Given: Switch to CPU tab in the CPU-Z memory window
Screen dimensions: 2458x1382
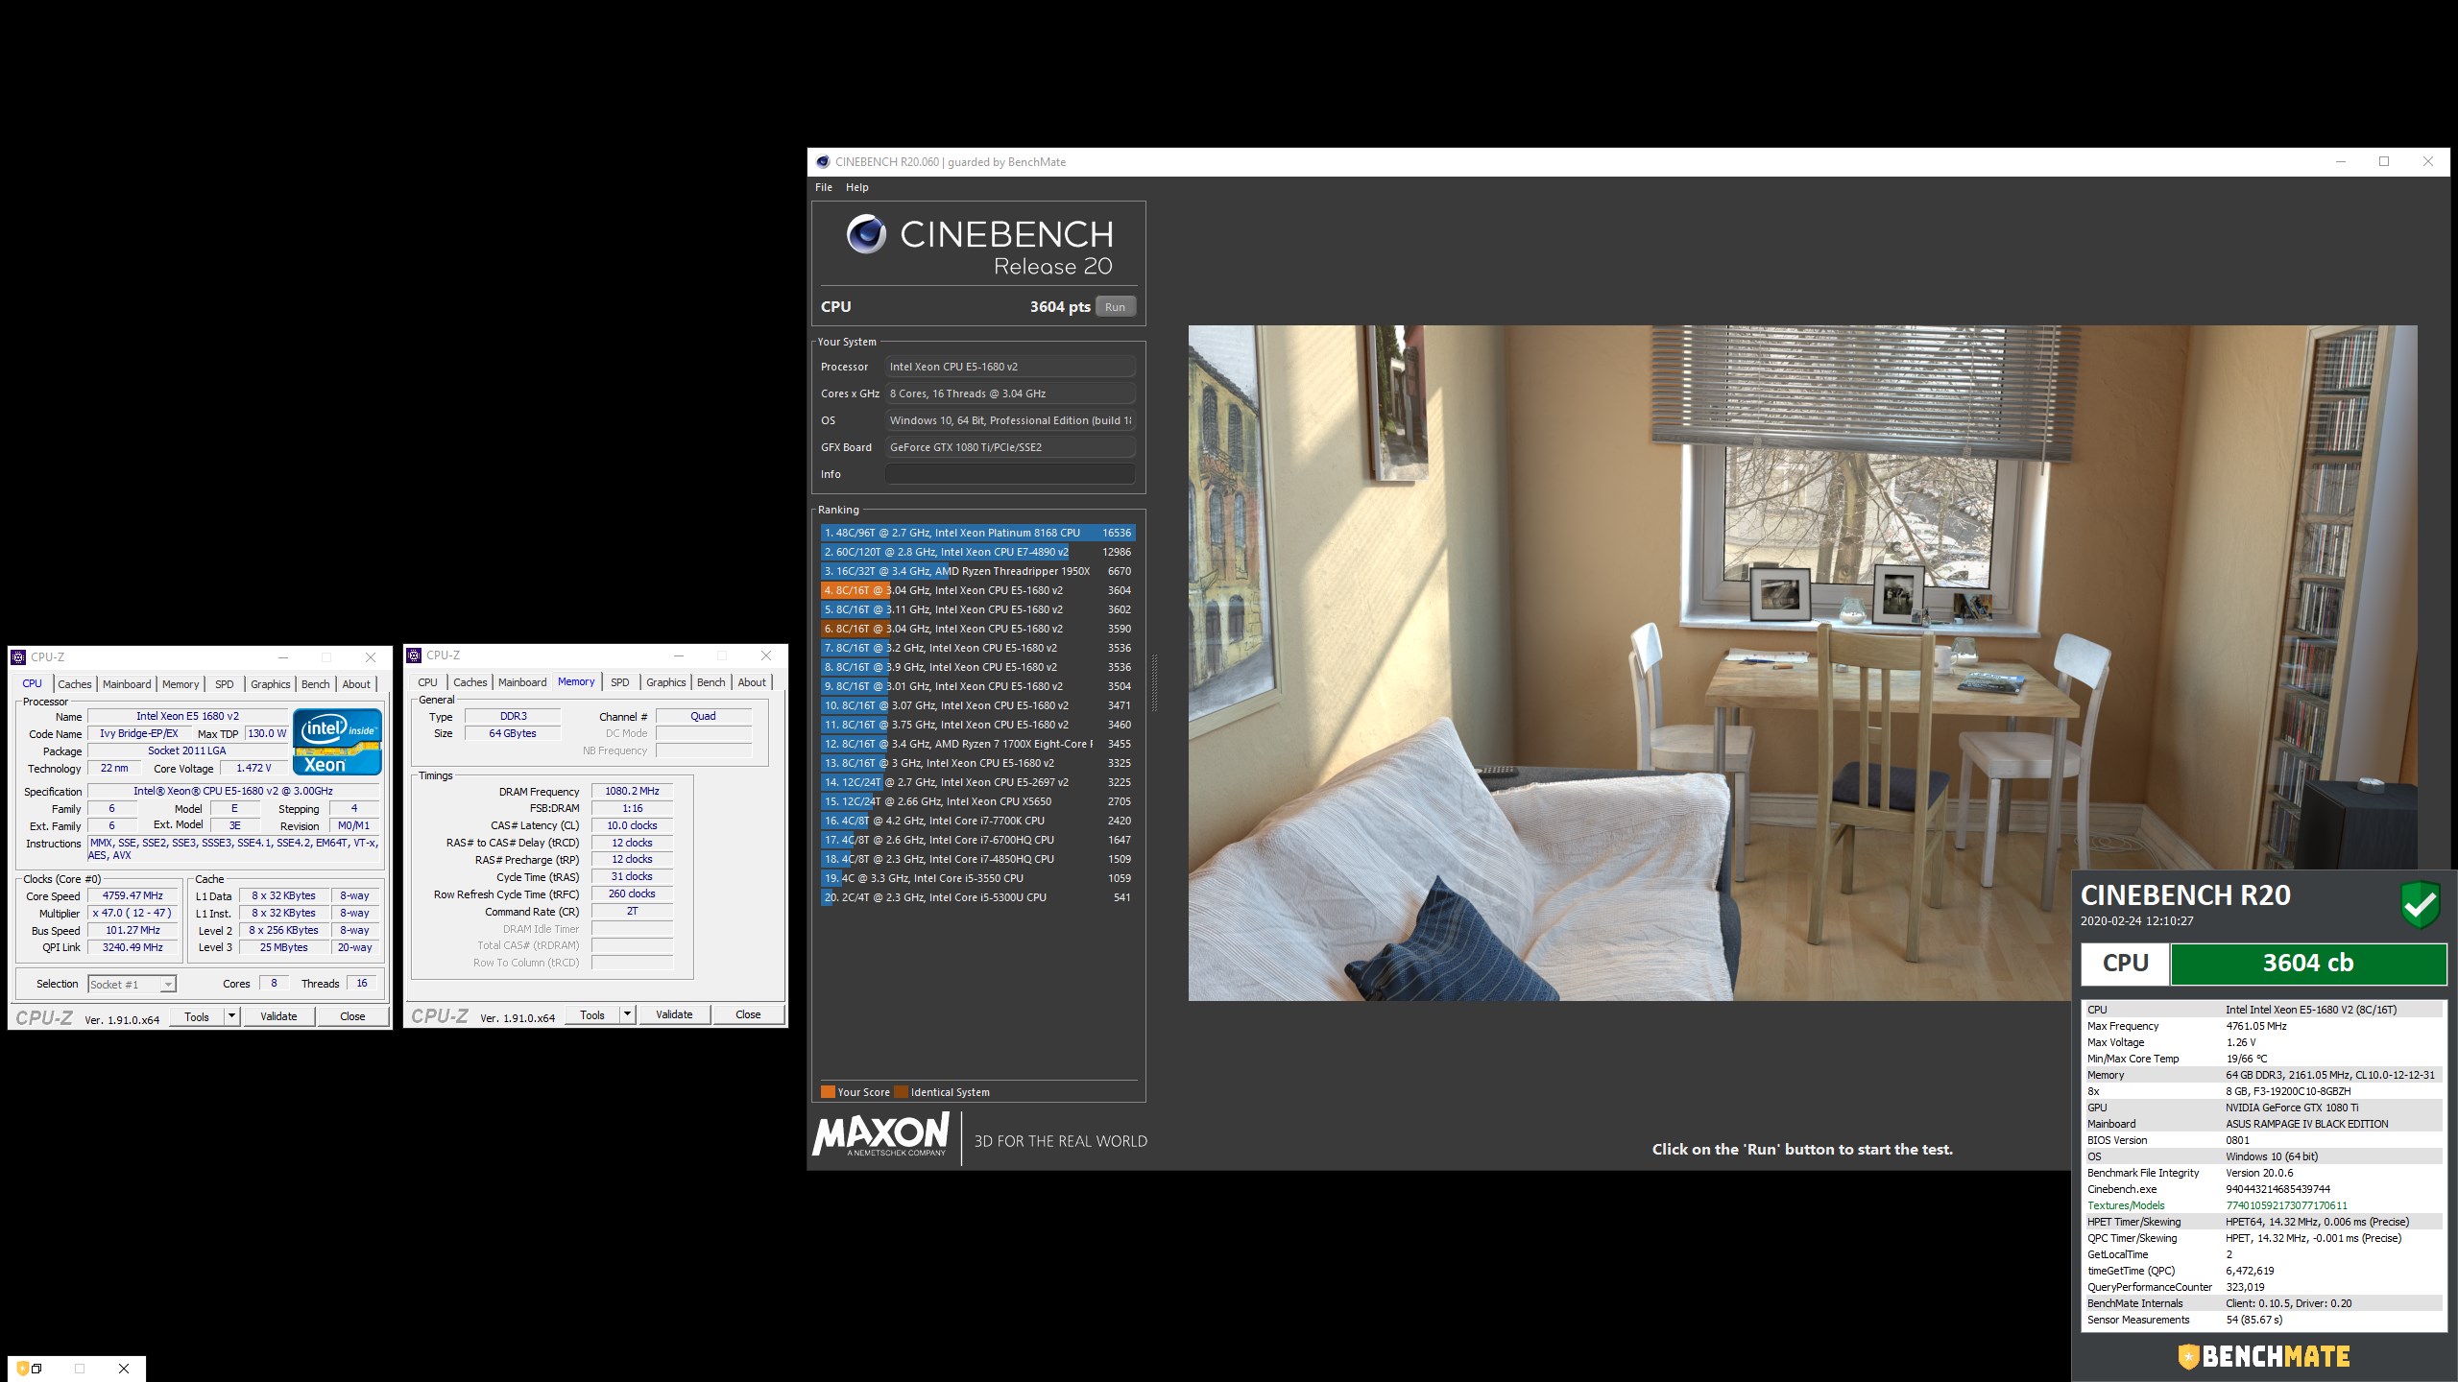Looking at the screenshot, I should (427, 682).
